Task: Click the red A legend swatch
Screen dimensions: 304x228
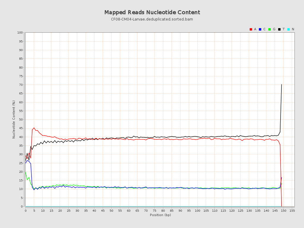Action: pyautogui.click(x=251, y=29)
